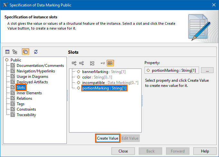
Task: Click the Close button
Action: [123, 151]
